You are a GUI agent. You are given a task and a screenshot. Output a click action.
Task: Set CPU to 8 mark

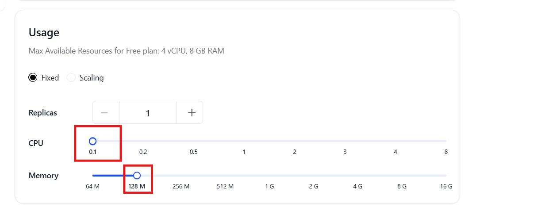pos(446,152)
